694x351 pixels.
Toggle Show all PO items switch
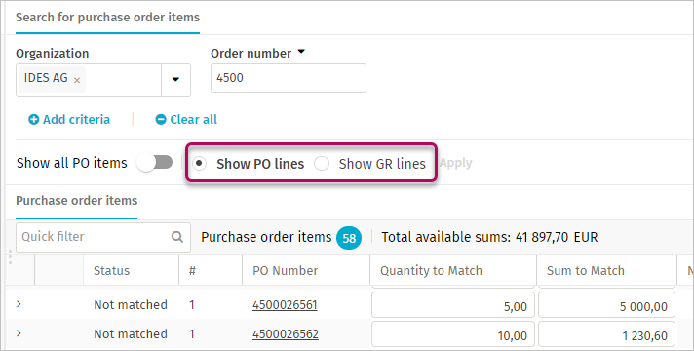[x=154, y=163]
